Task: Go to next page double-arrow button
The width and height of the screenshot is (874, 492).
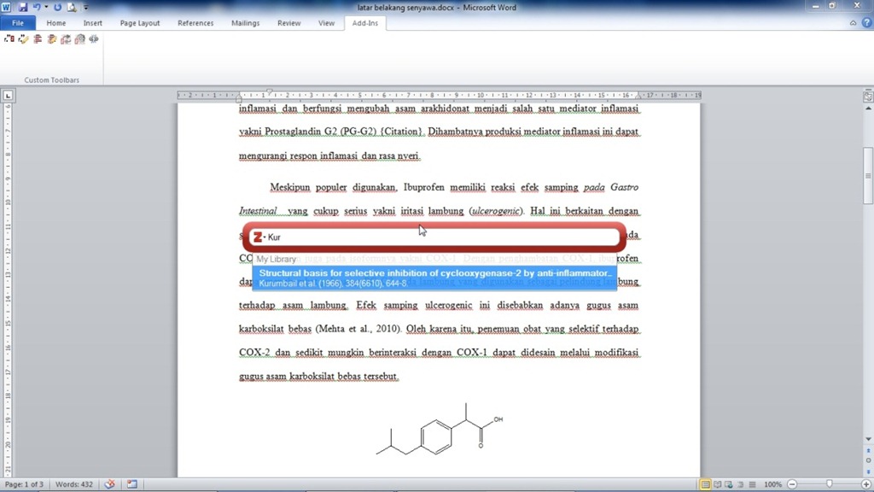Action: point(868,471)
